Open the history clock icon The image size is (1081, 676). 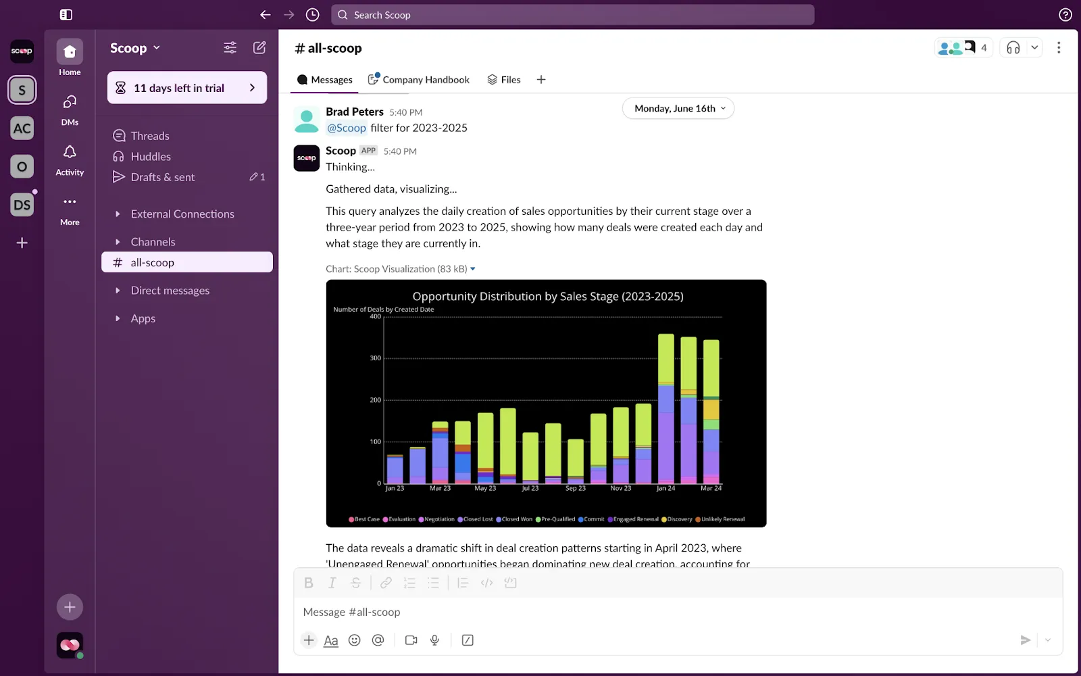[x=312, y=15]
